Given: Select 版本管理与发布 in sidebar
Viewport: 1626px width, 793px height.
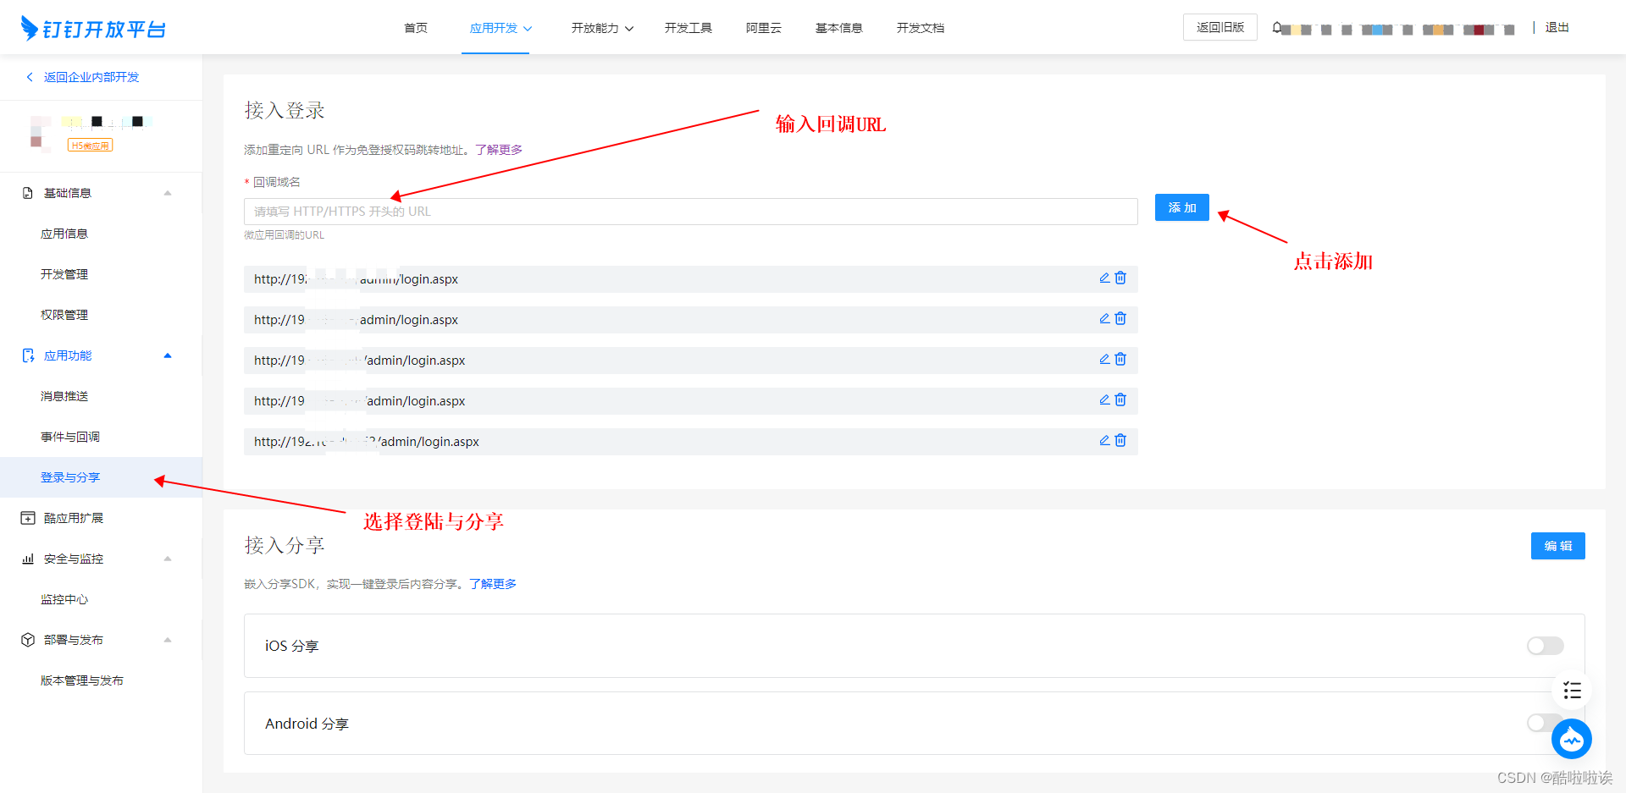Looking at the screenshot, I should click(82, 680).
